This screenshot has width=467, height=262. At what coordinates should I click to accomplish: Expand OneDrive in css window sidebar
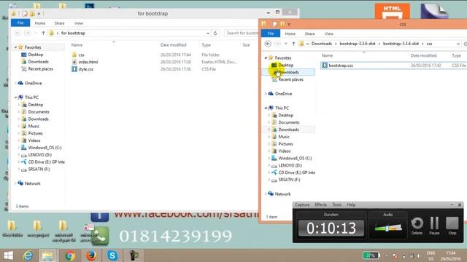pyautogui.click(x=266, y=94)
